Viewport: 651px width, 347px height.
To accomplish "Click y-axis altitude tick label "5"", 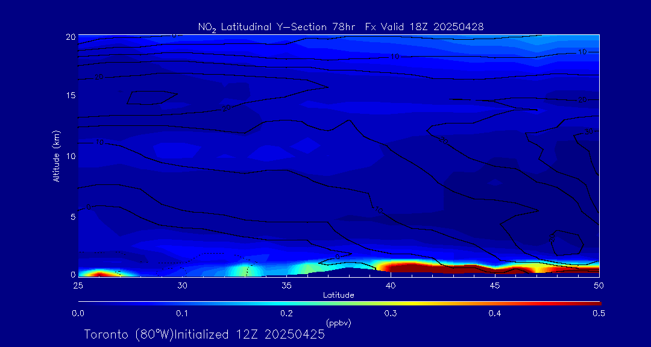I will 73,217.
